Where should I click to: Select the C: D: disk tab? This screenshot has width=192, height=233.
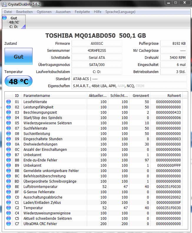tap(14, 22)
